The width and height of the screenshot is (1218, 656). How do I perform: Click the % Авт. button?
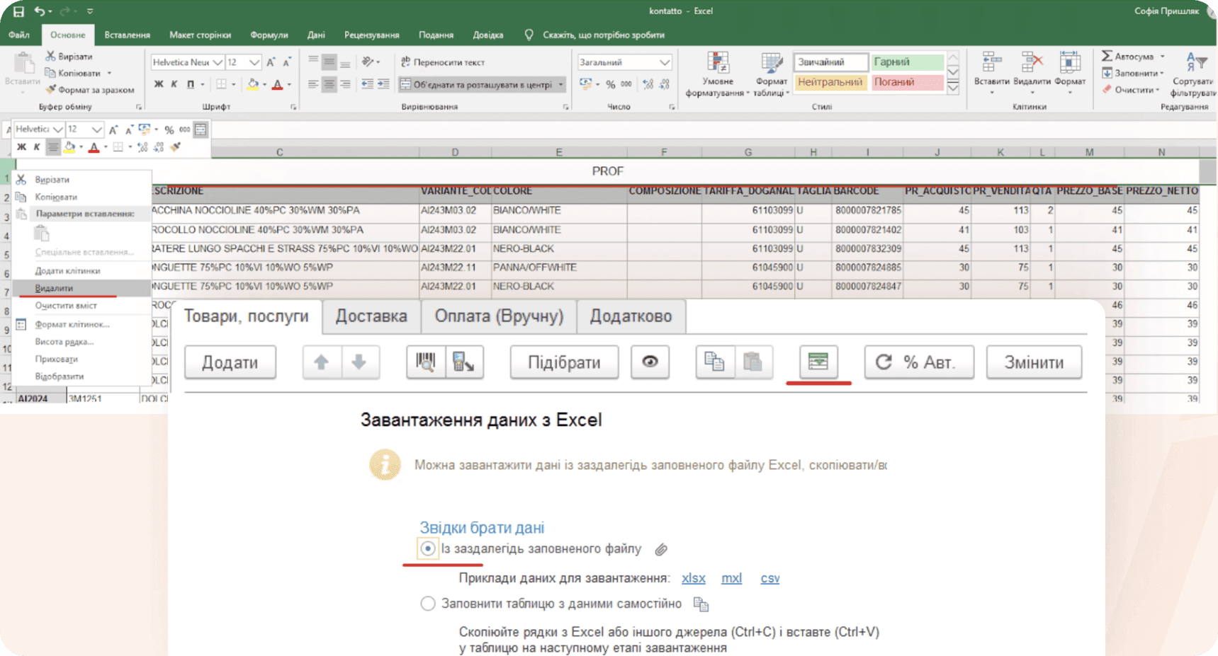tap(919, 362)
